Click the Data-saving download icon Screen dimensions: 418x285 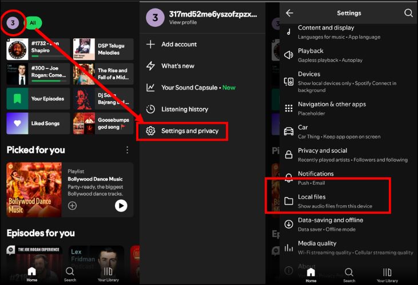(289, 225)
